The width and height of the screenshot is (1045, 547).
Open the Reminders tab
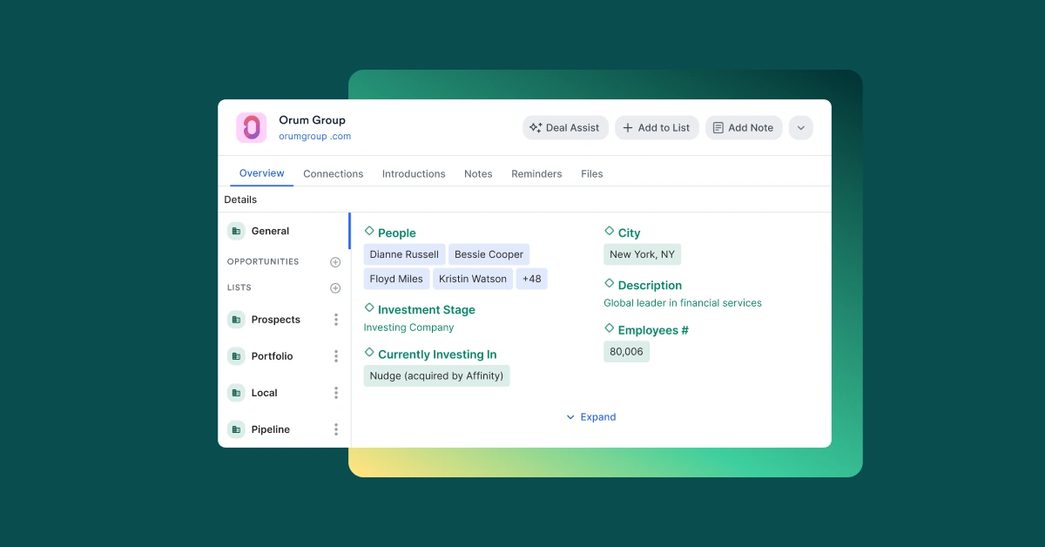536,174
